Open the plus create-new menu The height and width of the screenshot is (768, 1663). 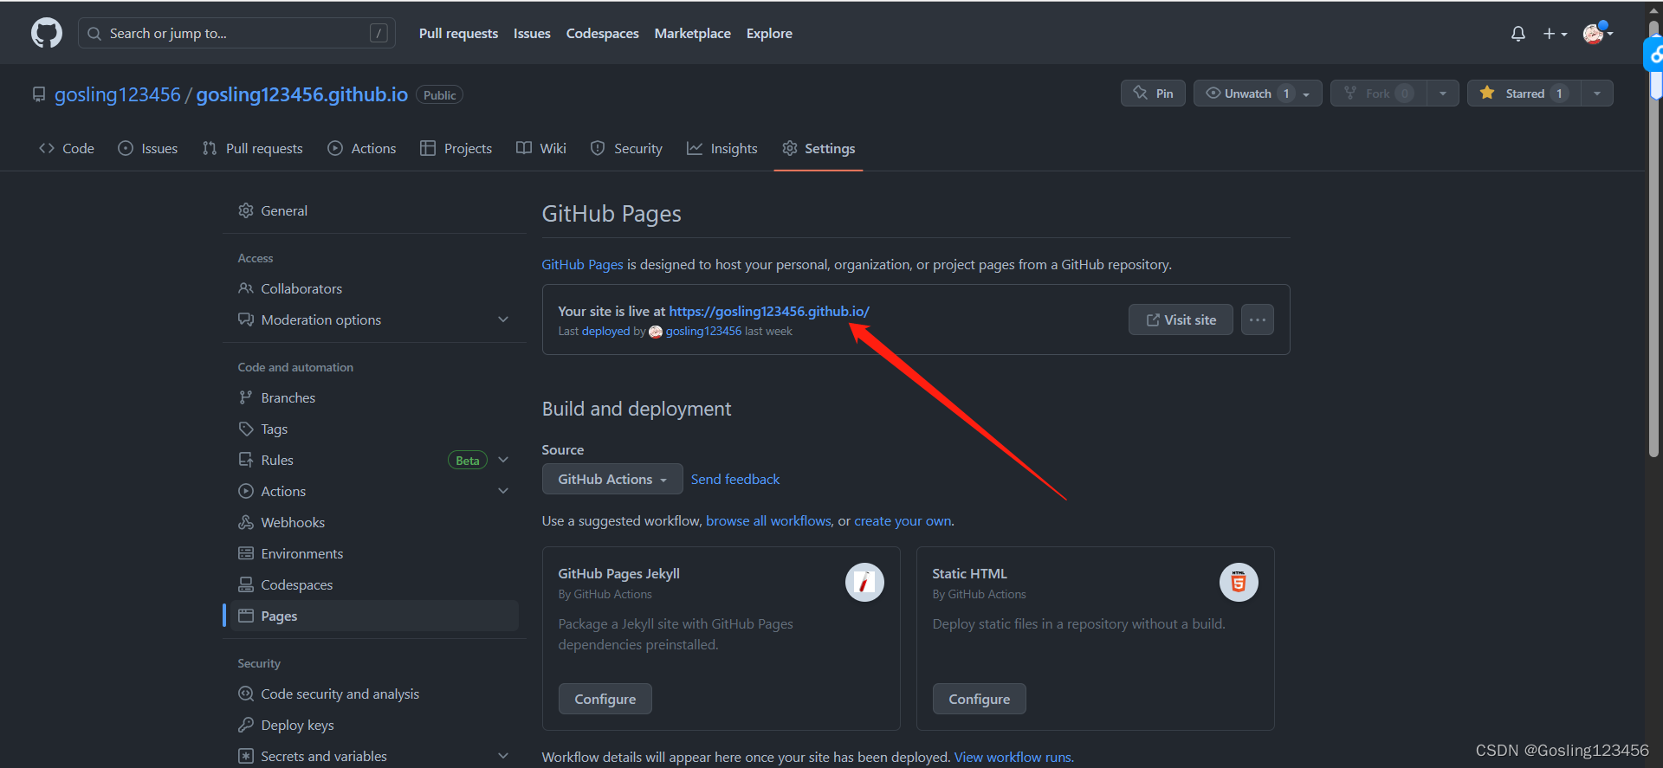1555,34
